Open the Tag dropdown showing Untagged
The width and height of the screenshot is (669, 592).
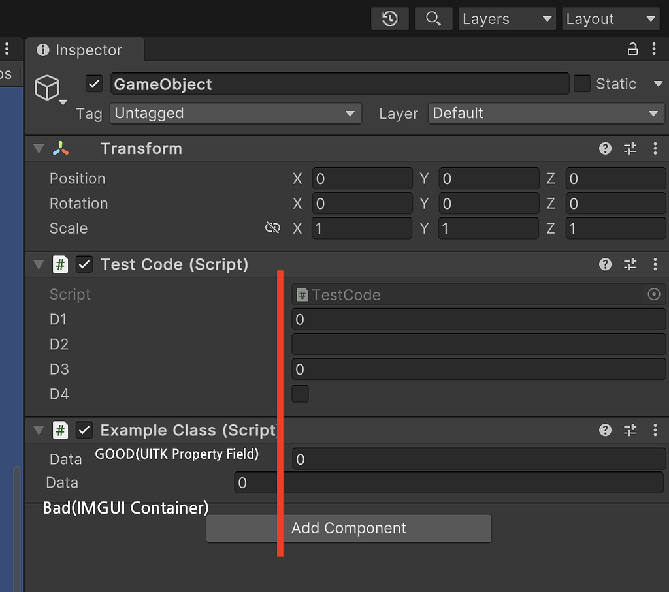235,114
